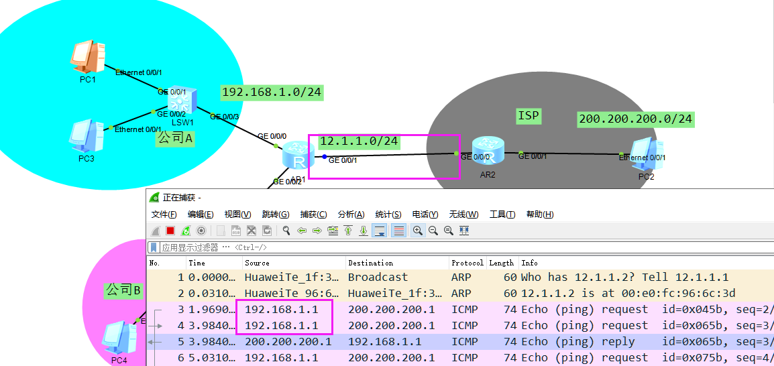The width and height of the screenshot is (774, 366).
Task: Open the 捕获(C) menu
Action: coord(313,215)
